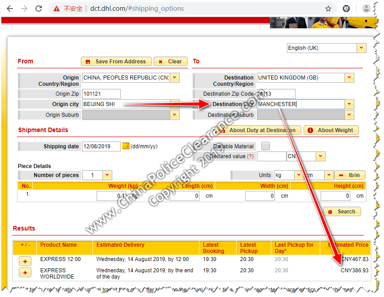This screenshot has width=384, height=297.
Task: Click the Destination City input field
Action: coord(301,104)
